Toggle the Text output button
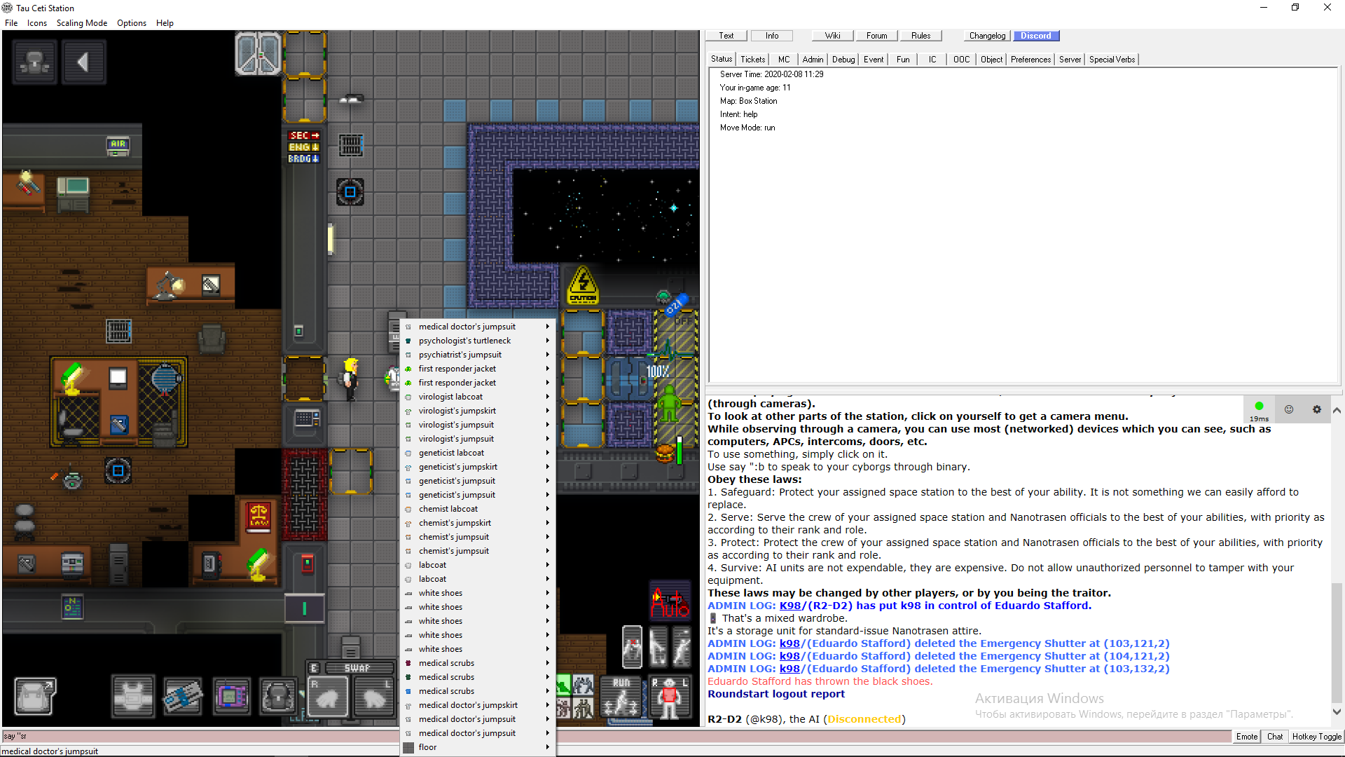This screenshot has width=1345, height=757. point(726,36)
